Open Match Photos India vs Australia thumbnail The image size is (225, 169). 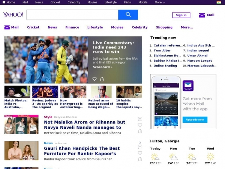17,92
